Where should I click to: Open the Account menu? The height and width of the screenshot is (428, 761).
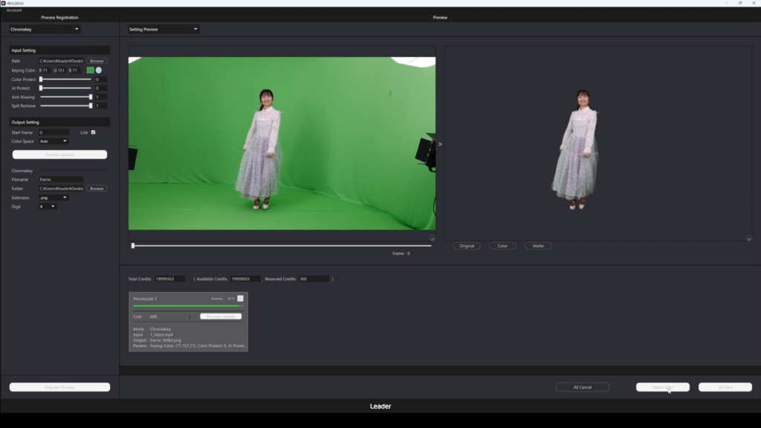14,10
